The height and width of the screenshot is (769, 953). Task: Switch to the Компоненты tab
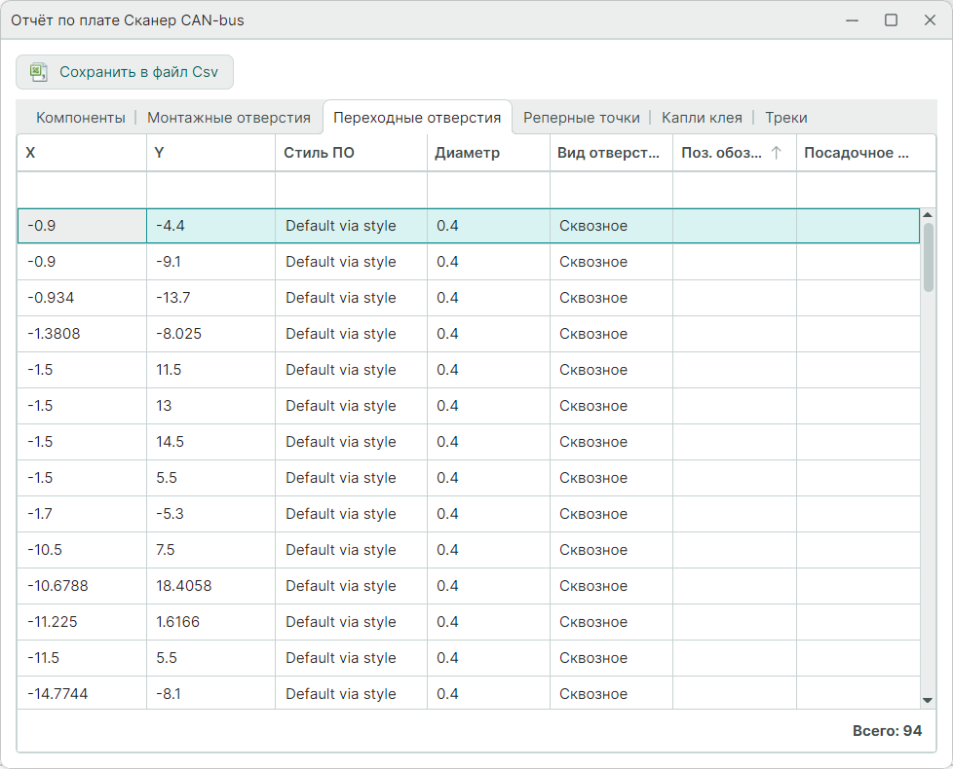tap(81, 118)
